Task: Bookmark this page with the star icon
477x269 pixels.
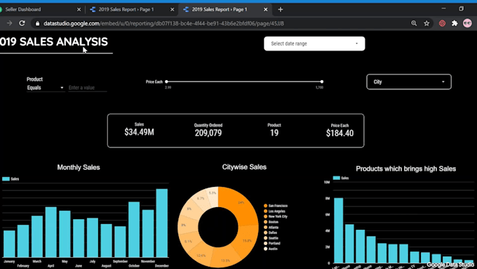Action: coord(426,23)
